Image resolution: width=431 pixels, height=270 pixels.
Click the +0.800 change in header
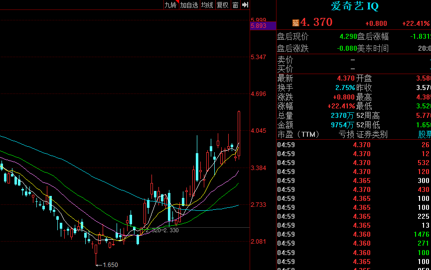pos(376,23)
